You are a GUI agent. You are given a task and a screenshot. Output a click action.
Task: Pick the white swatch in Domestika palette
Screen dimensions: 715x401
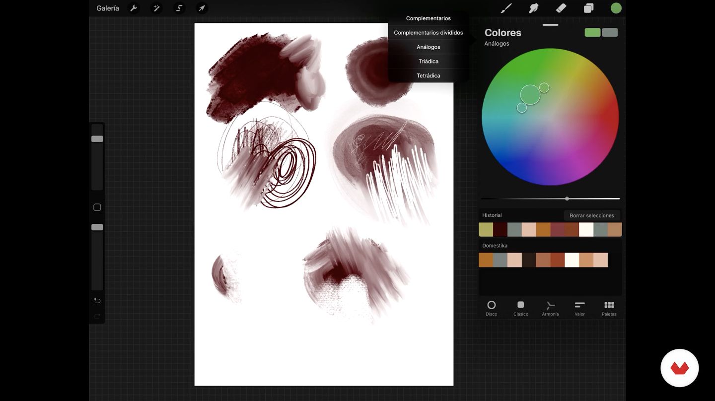(572, 260)
